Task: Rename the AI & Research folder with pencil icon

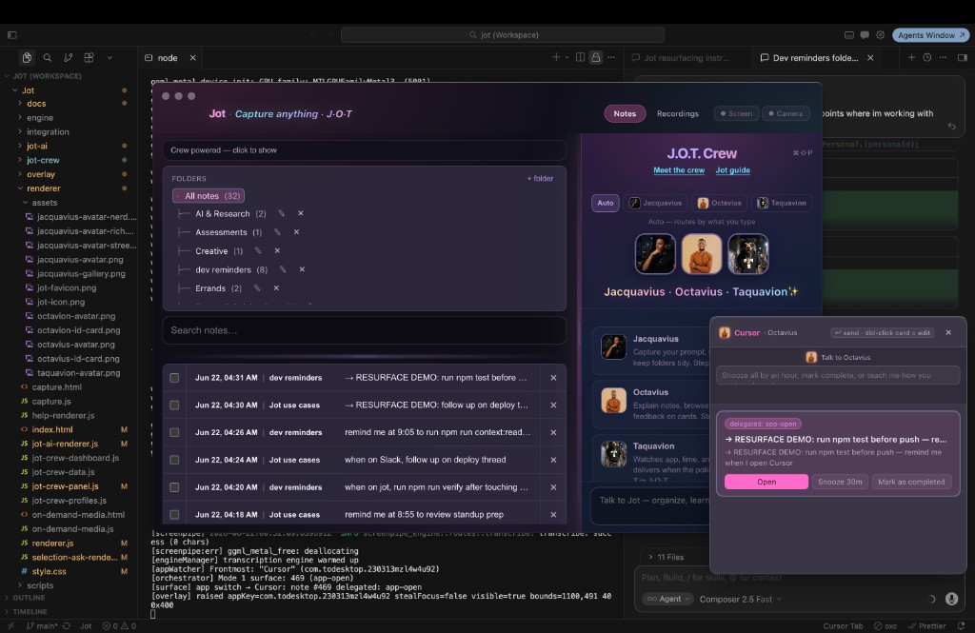Action: pyautogui.click(x=281, y=213)
